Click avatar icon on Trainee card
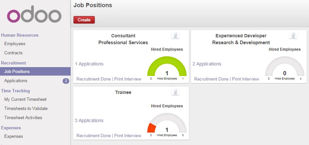 click(175, 92)
